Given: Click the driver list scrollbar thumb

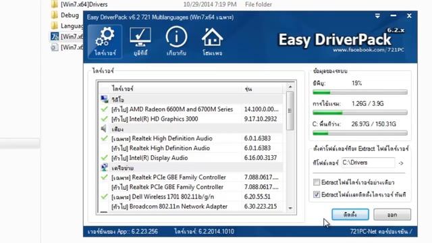Looking at the screenshot, I should click(290, 111).
